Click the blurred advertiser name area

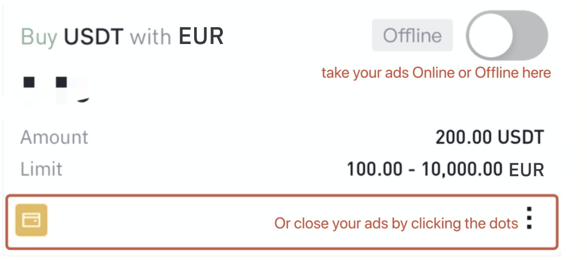click(x=56, y=89)
